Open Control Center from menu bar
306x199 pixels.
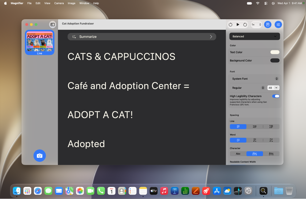(x=266, y=3)
